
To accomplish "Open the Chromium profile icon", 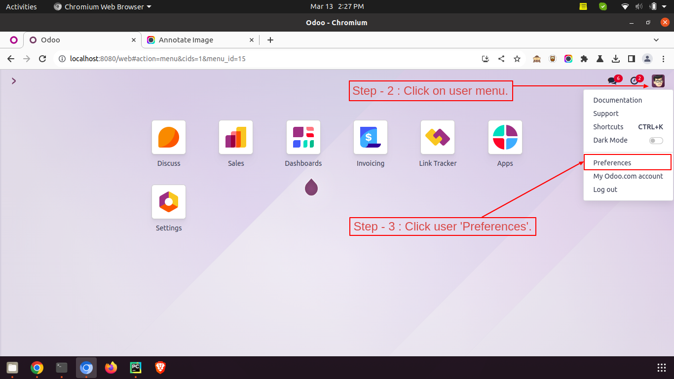I will (647, 59).
